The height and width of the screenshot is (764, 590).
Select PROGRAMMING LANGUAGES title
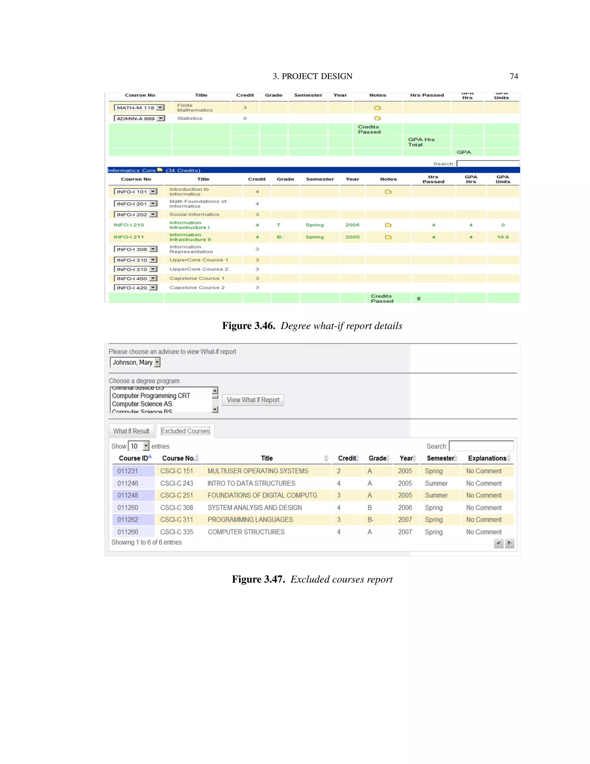[x=250, y=520]
